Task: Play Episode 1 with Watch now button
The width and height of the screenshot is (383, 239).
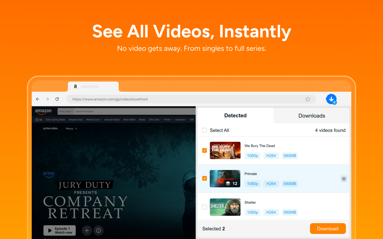Action: (x=60, y=230)
